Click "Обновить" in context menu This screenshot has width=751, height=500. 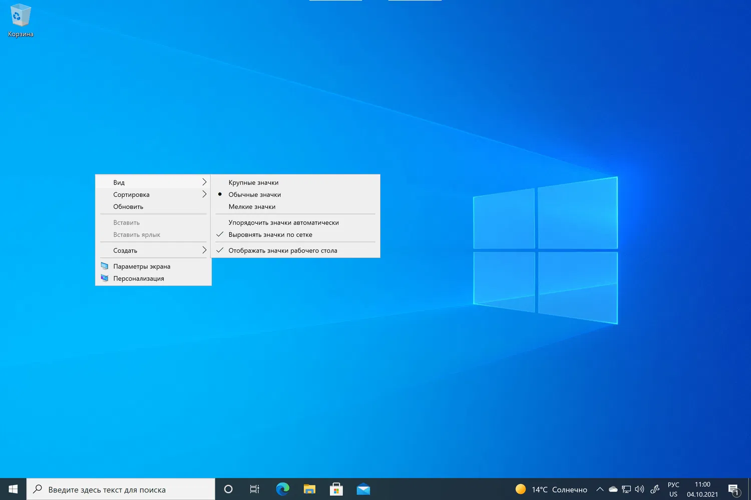pyautogui.click(x=128, y=206)
